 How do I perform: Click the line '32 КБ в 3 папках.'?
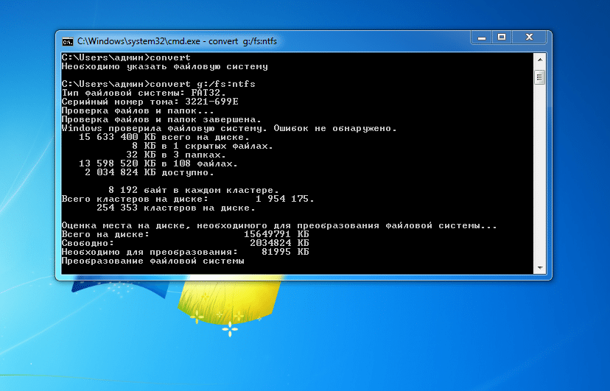[176, 155]
